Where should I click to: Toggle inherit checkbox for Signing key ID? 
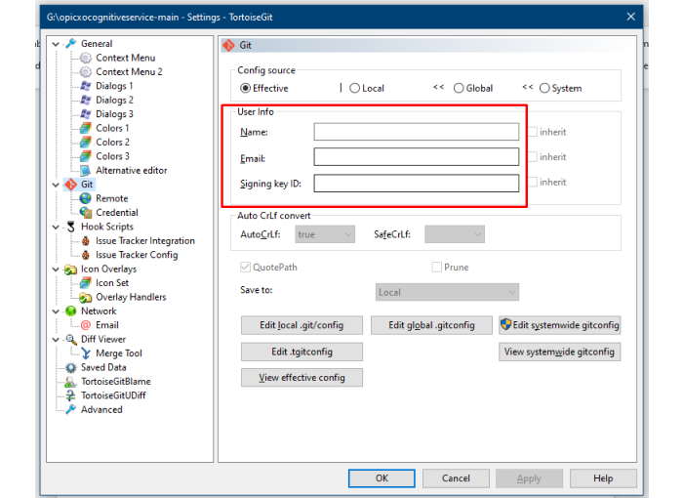tap(533, 182)
